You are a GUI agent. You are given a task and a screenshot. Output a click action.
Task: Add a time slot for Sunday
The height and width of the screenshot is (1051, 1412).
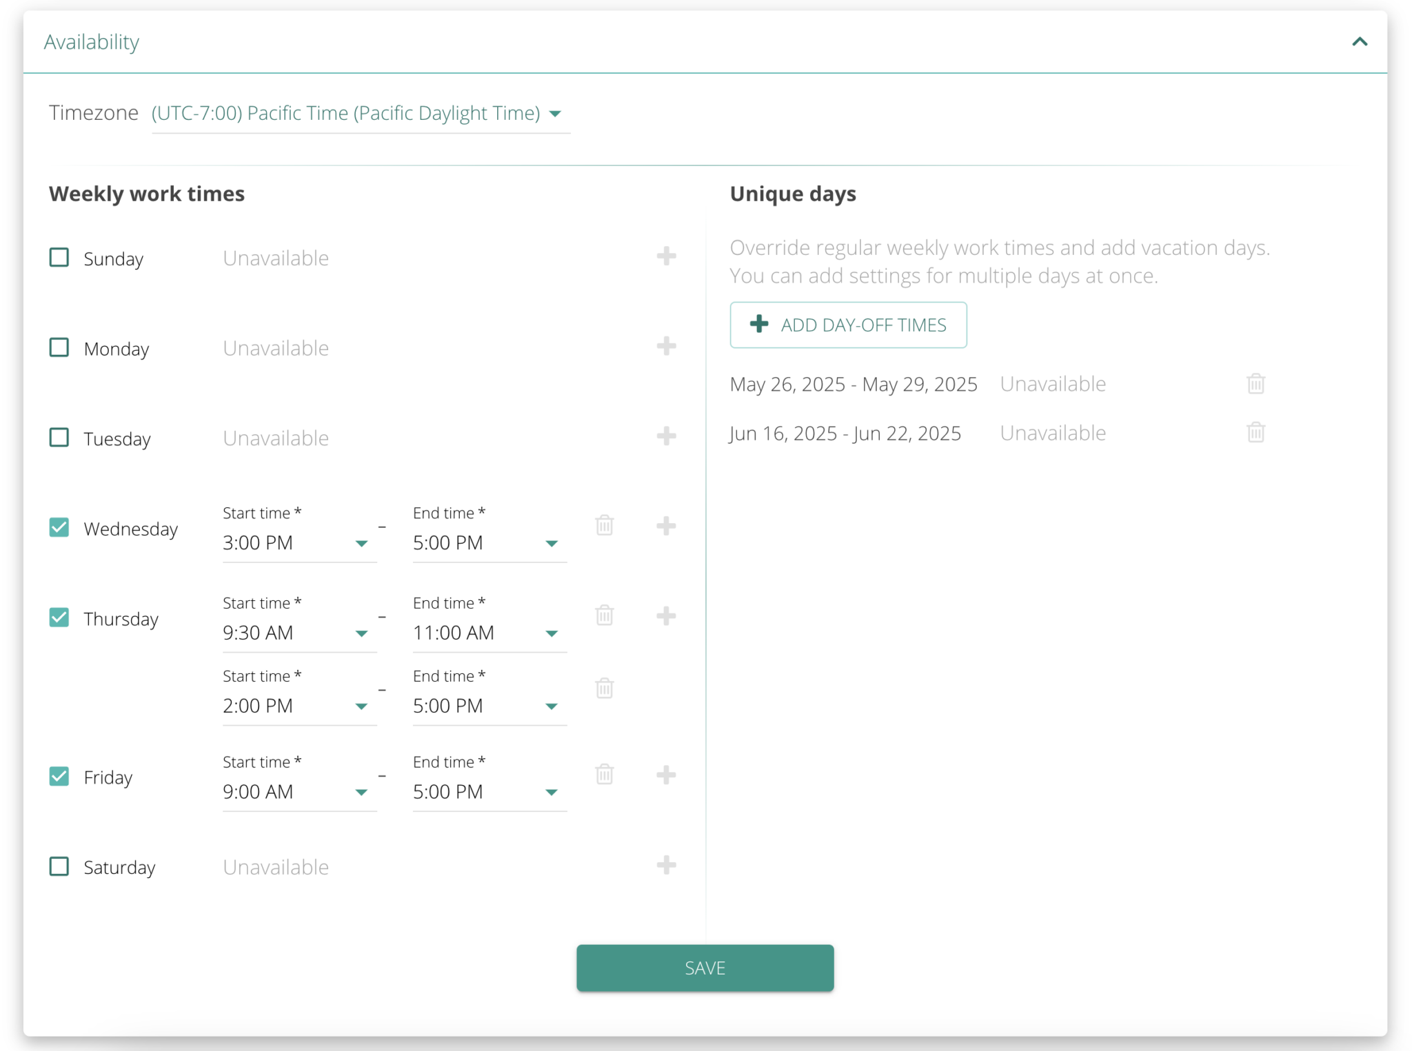666,256
